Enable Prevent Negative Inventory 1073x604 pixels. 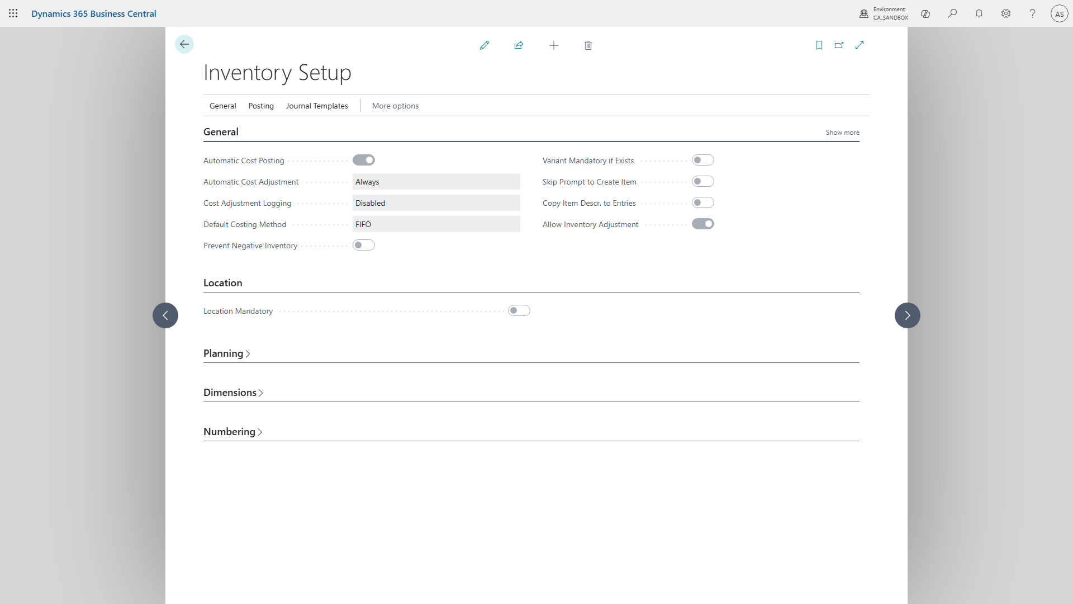(x=364, y=245)
